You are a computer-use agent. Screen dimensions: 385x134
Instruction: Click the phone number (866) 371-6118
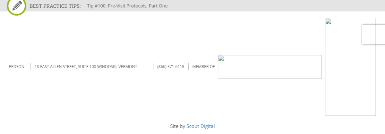click(171, 67)
